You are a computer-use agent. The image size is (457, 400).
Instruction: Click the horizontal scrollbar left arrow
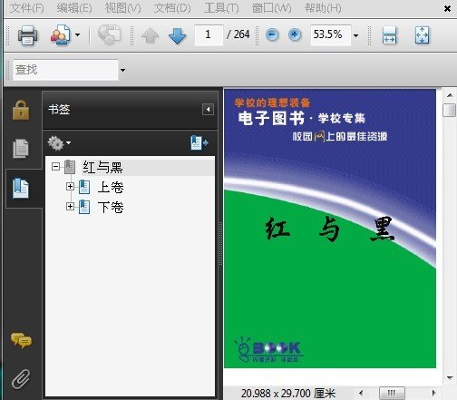click(x=361, y=393)
